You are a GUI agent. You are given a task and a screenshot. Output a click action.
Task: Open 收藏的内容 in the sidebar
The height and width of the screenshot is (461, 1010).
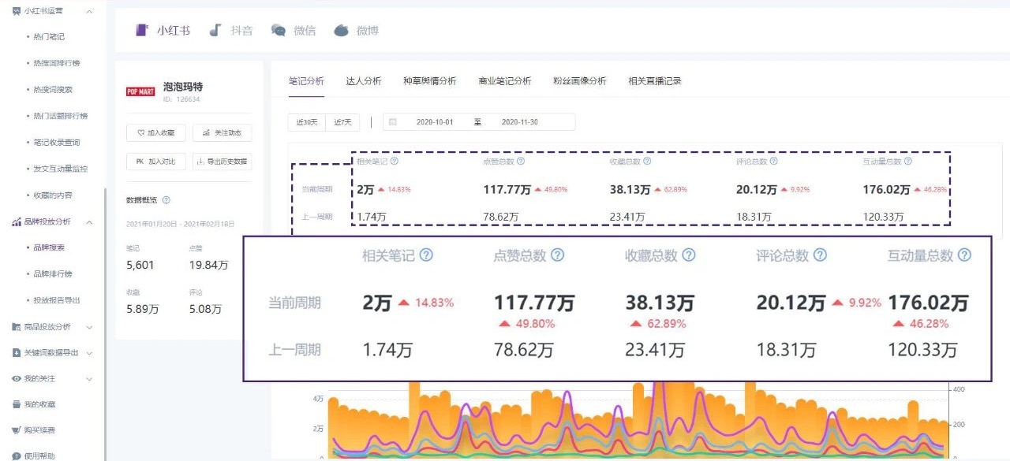[x=54, y=195]
